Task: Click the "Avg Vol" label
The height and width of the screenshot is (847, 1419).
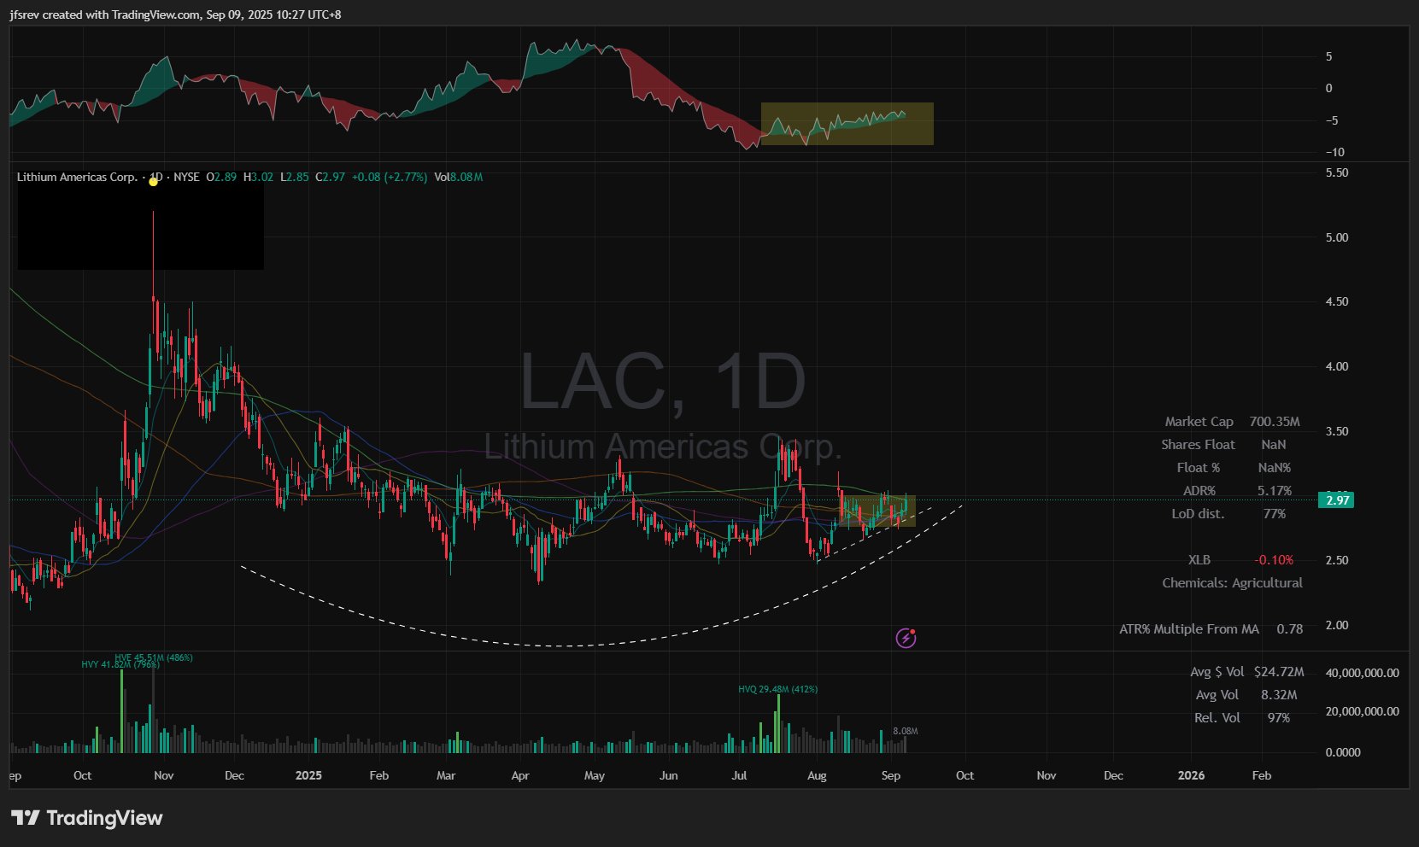Action: coord(1217,695)
